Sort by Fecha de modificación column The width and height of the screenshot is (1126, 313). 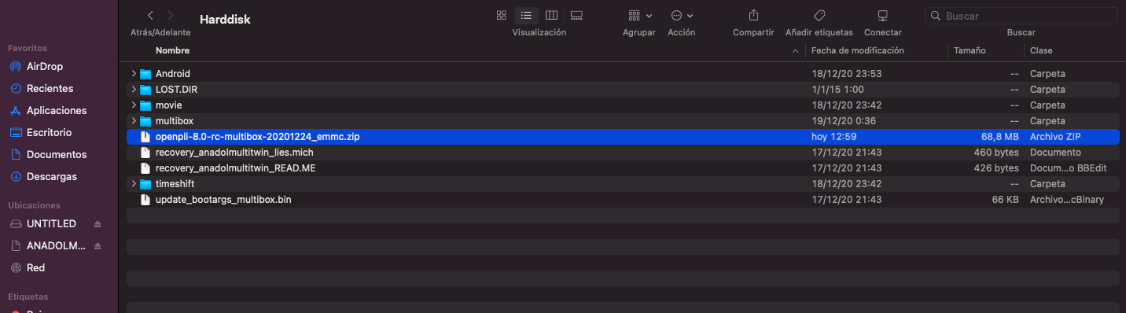point(857,50)
